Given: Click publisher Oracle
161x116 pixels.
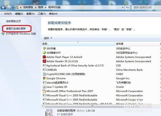Looking at the screenshot, I should (120, 87).
